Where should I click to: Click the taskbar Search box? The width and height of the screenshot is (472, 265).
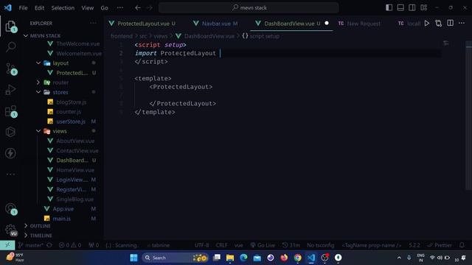coord(176,258)
